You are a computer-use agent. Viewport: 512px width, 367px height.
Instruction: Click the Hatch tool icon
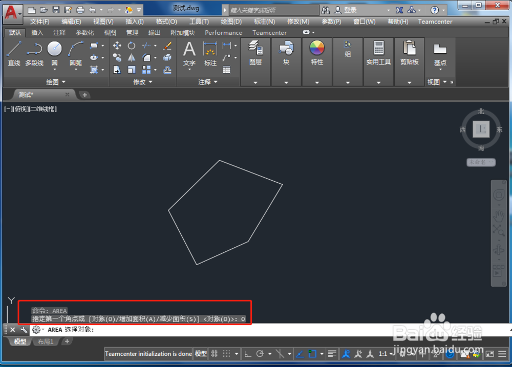tap(94, 70)
